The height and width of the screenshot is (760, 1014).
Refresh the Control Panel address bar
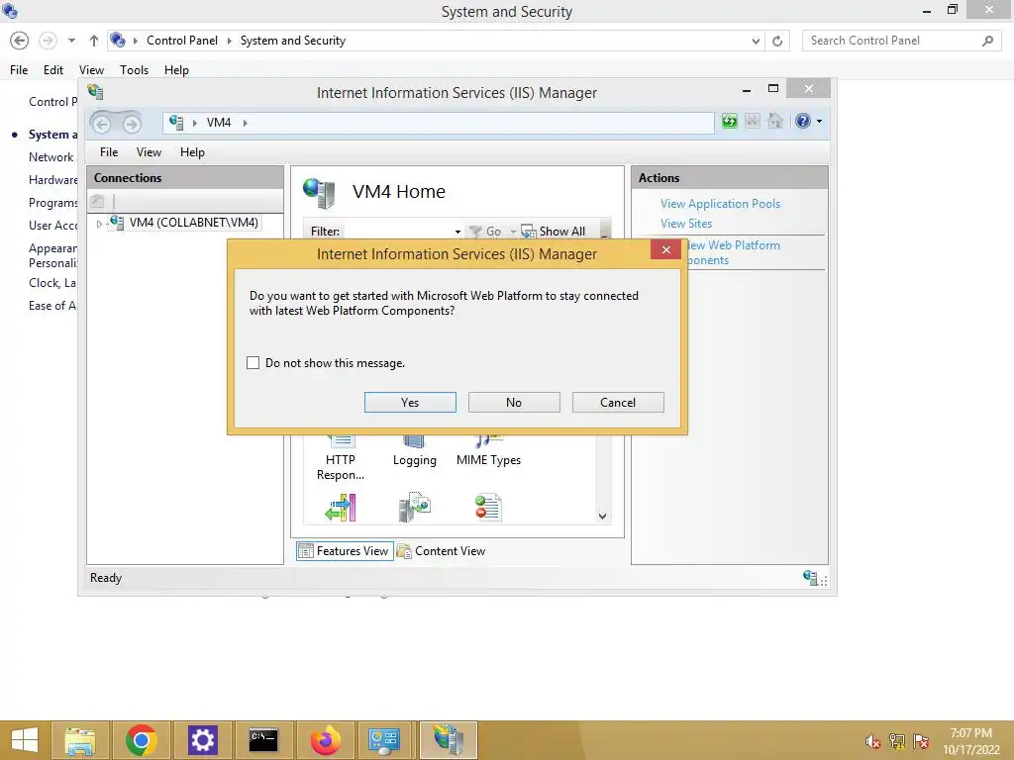(x=777, y=41)
